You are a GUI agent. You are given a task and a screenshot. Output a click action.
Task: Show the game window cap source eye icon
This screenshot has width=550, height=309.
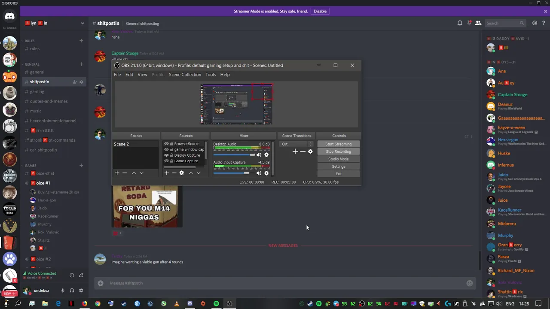pyautogui.click(x=166, y=149)
